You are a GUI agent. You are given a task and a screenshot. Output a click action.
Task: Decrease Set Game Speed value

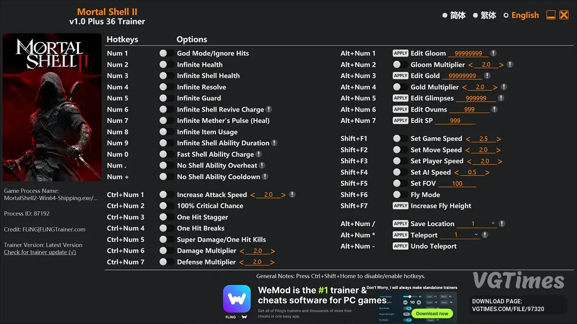pyautogui.click(x=468, y=139)
